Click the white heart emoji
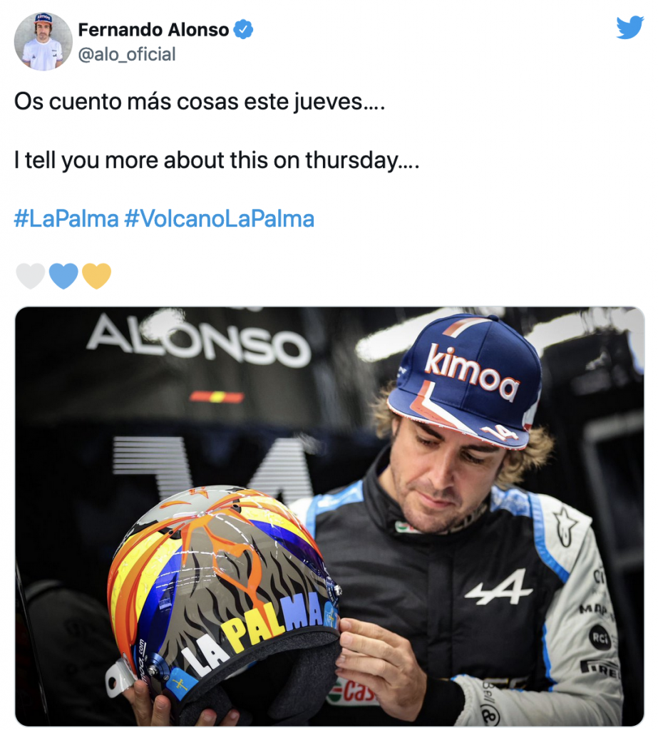 (x=31, y=276)
